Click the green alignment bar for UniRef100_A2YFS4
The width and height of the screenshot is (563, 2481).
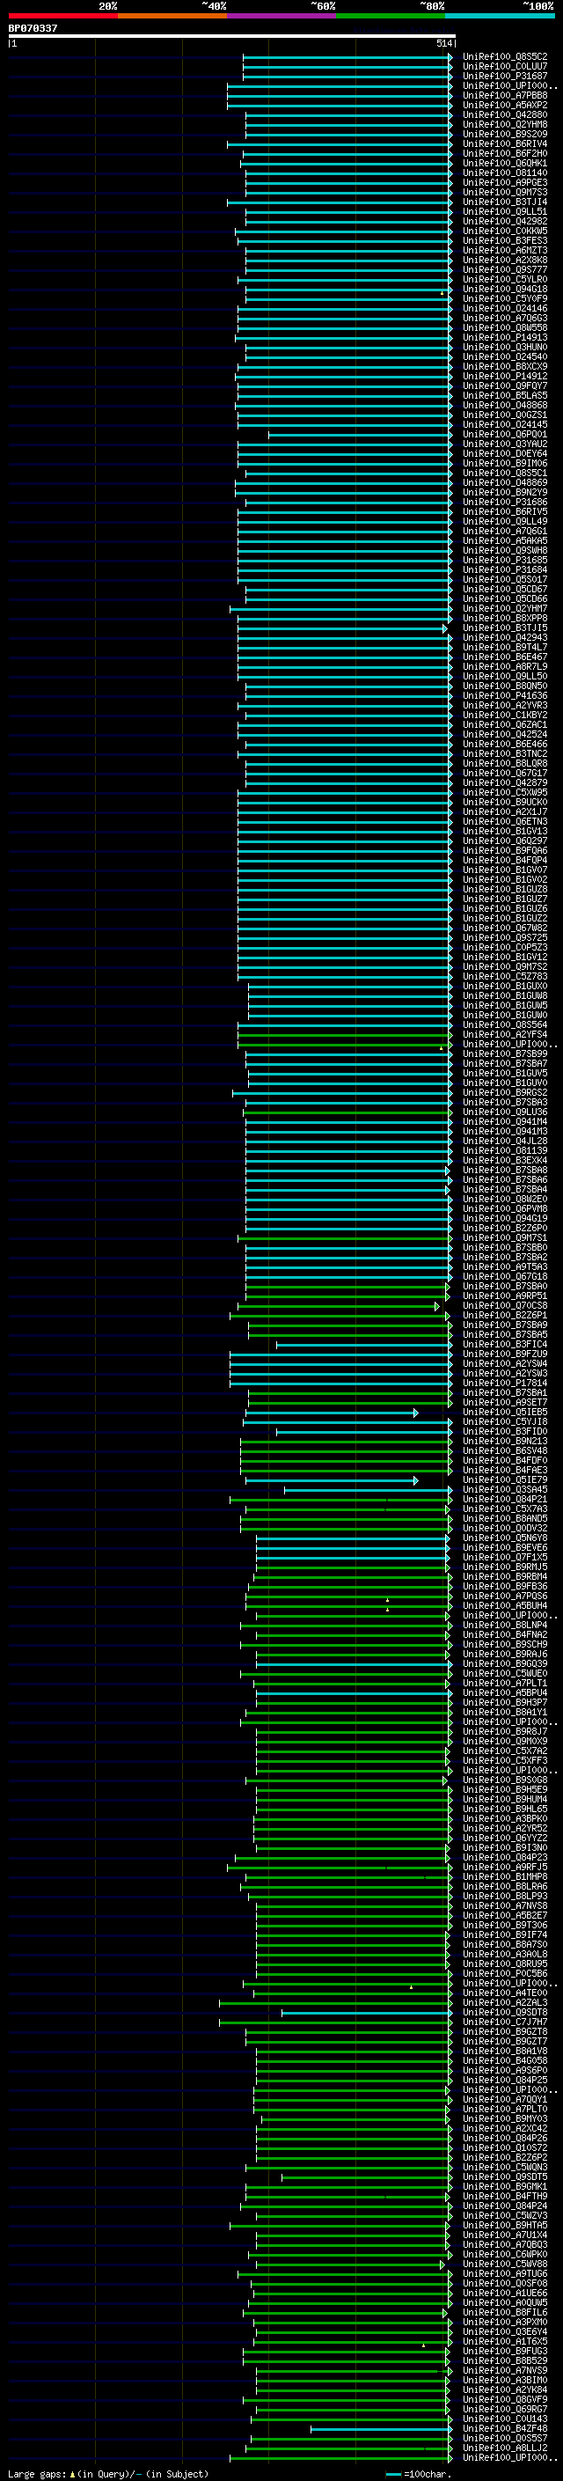345,1034
